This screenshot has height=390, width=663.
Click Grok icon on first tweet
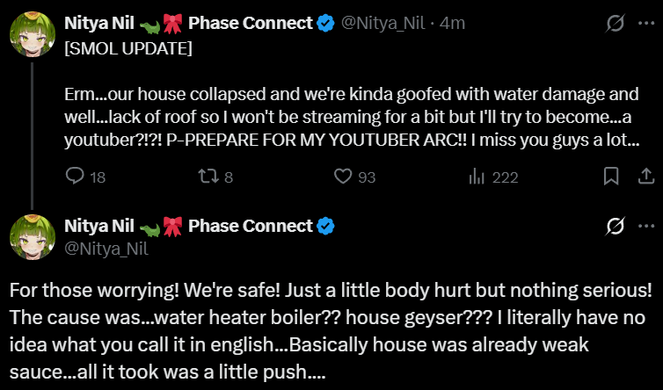click(x=615, y=23)
